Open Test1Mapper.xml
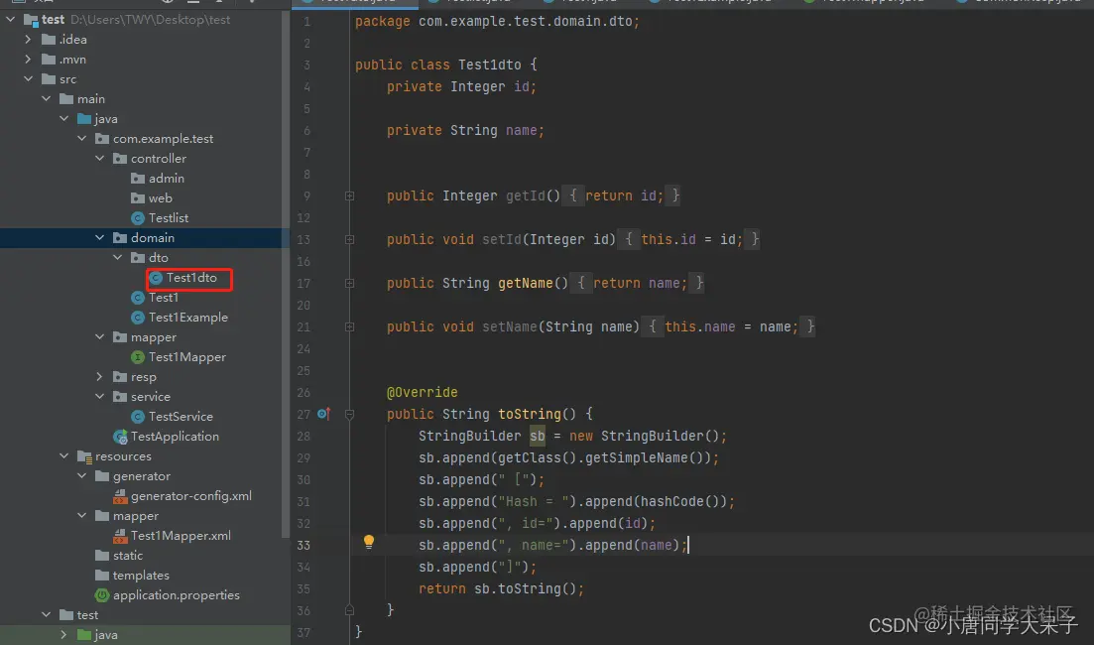This screenshot has height=645, width=1094. point(181,536)
